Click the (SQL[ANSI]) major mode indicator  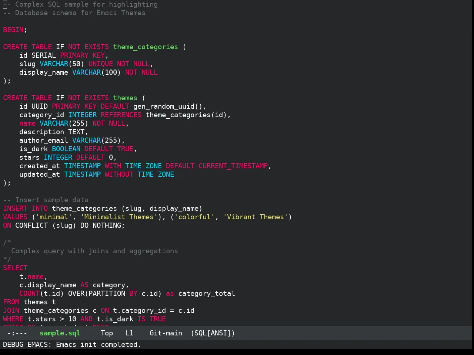[x=213, y=333]
